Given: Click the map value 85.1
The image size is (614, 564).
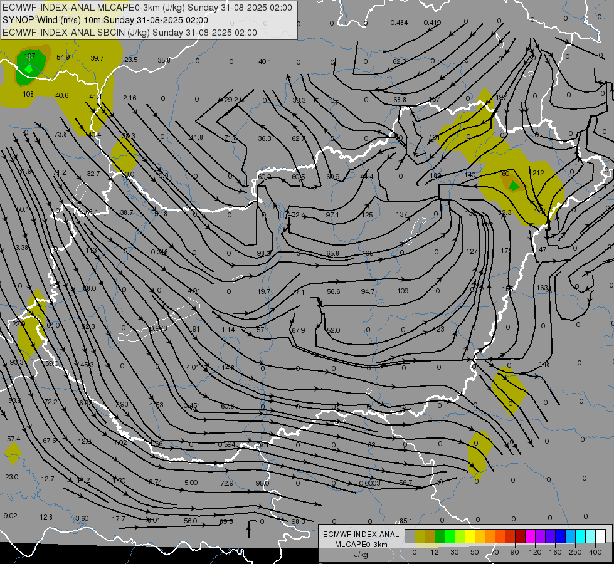Looking at the screenshot, I should point(406,521).
